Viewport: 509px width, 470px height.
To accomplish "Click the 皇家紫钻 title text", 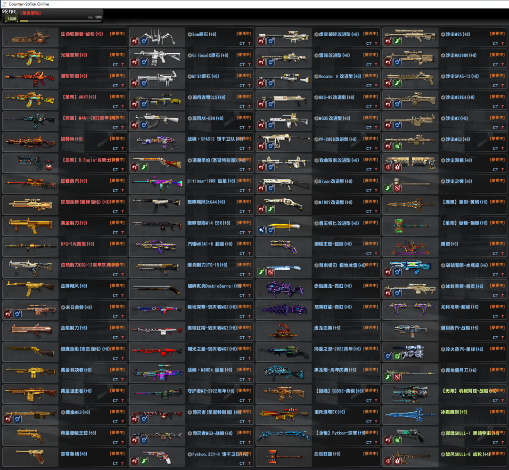I will 31,13.
